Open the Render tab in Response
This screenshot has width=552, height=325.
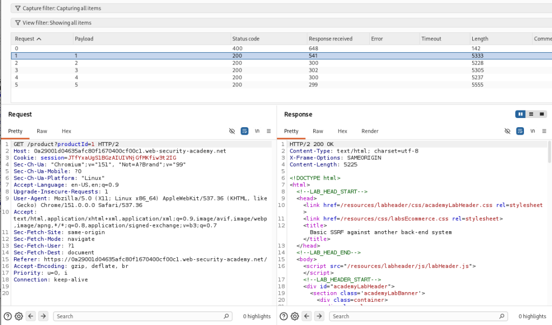pos(370,131)
